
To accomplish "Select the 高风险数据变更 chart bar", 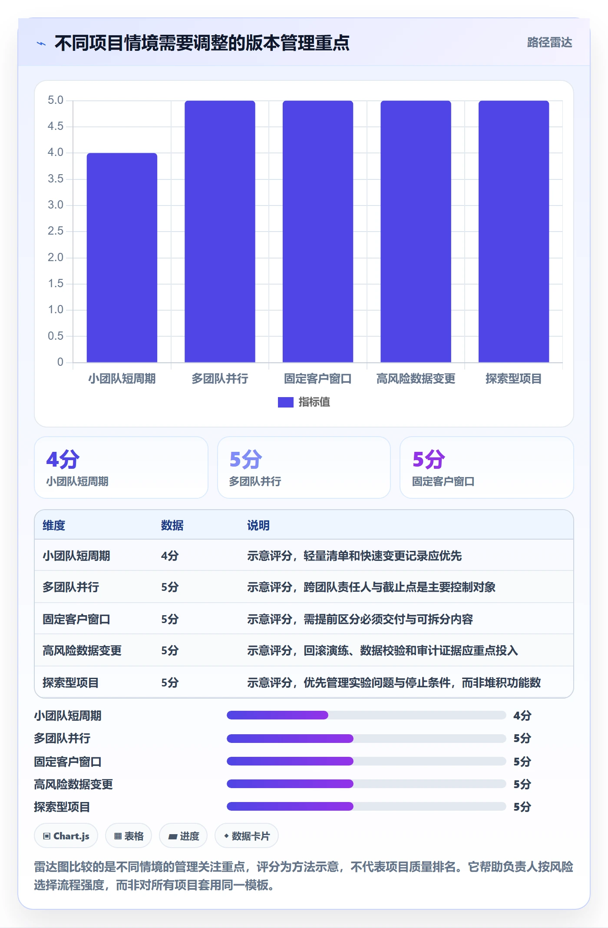I will click(x=416, y=231).
